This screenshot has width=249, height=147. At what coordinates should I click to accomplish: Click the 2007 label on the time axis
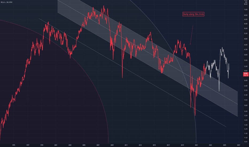[x=98, y=145]
